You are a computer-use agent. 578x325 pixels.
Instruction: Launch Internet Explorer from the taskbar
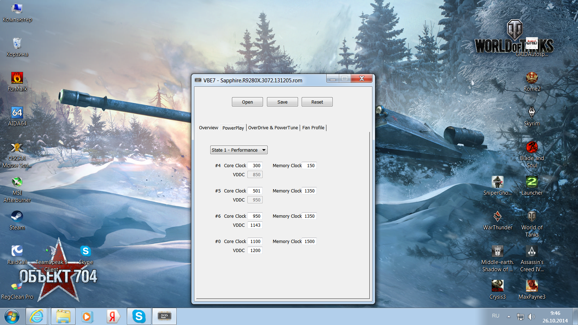tap(36, 317)
